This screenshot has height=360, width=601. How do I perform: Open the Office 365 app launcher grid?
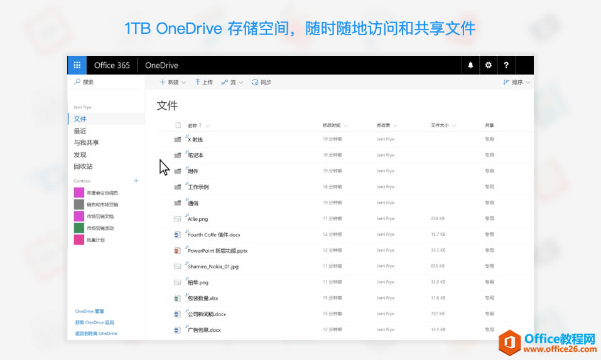77,65
